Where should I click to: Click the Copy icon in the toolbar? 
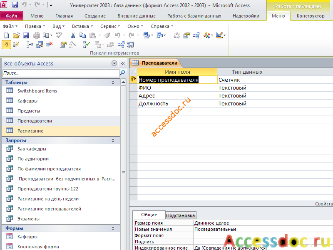tap(82, 35)
